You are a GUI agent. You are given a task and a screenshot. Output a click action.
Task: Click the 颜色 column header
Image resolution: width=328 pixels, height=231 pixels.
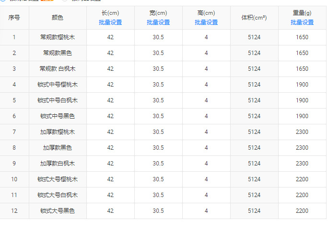coord(58,18)
